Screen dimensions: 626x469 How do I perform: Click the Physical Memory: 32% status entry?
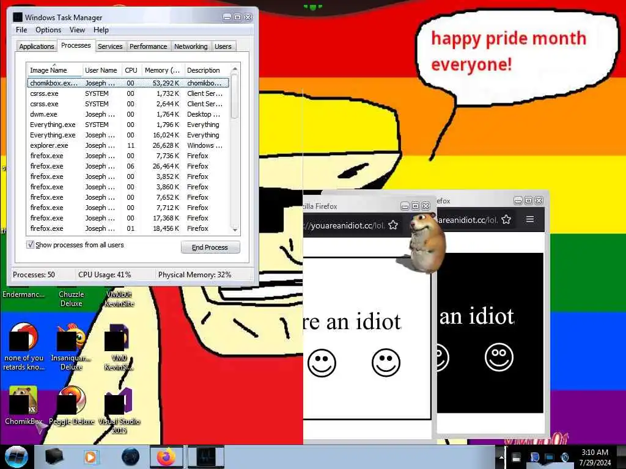(195, 274)
